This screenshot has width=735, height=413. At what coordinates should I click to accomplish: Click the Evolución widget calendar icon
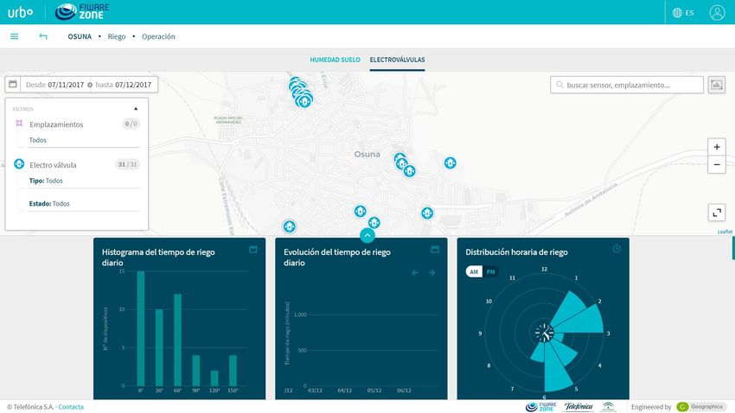(x=435, y=249)
